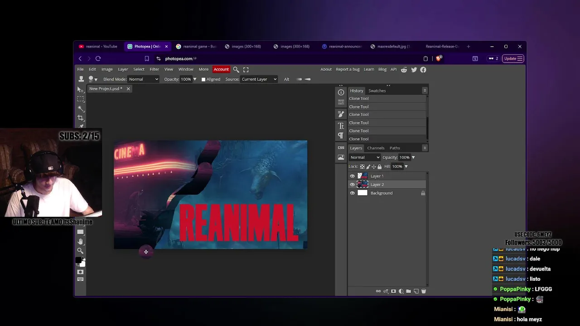Click the browser Update button
This screenshot has height=326, width=580.
(513, 58)
